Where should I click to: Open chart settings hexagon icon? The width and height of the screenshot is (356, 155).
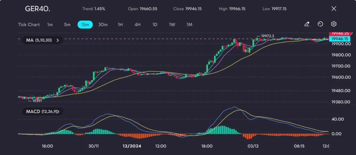click(333, 24)
